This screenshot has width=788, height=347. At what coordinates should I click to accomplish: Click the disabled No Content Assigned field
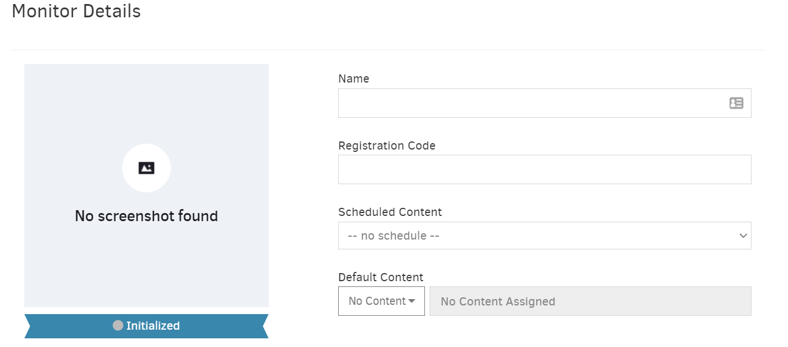(x=590, y=301)
